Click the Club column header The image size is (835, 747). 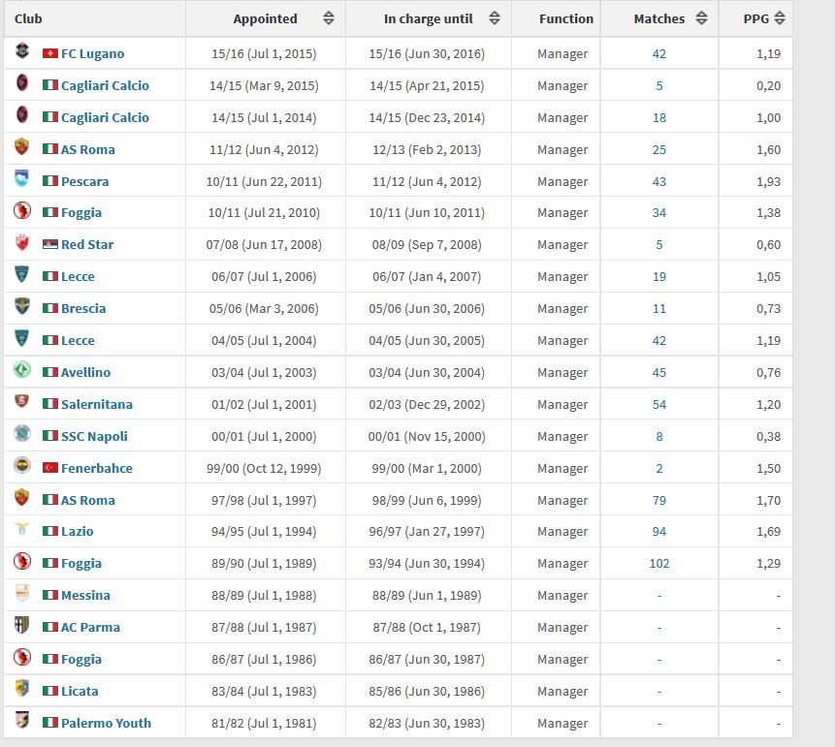pos(28,18)
